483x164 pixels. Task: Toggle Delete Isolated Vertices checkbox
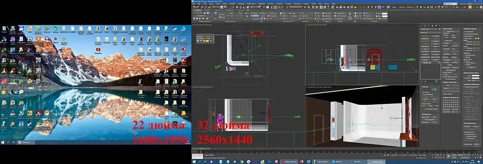[x=443, y=76]
